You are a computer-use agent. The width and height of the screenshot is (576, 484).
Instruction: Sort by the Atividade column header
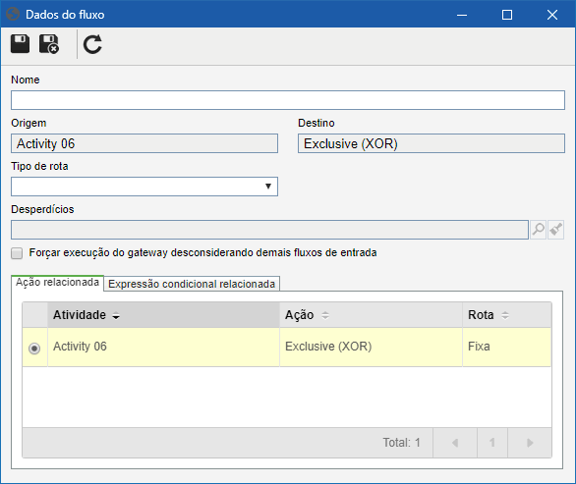[x=163, y=315]
